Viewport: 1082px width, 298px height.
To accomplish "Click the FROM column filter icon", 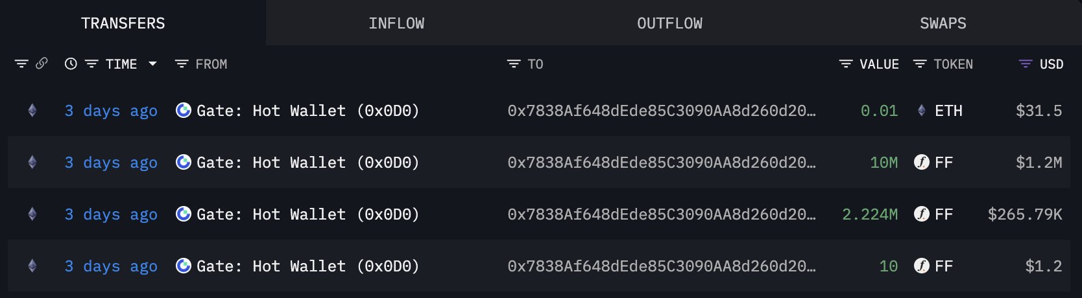I will [182, 63].
